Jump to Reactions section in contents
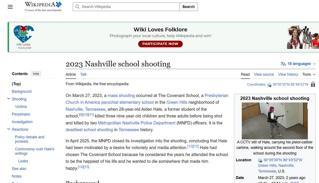This screenshot has height=183, width=319. coord(20,129)
